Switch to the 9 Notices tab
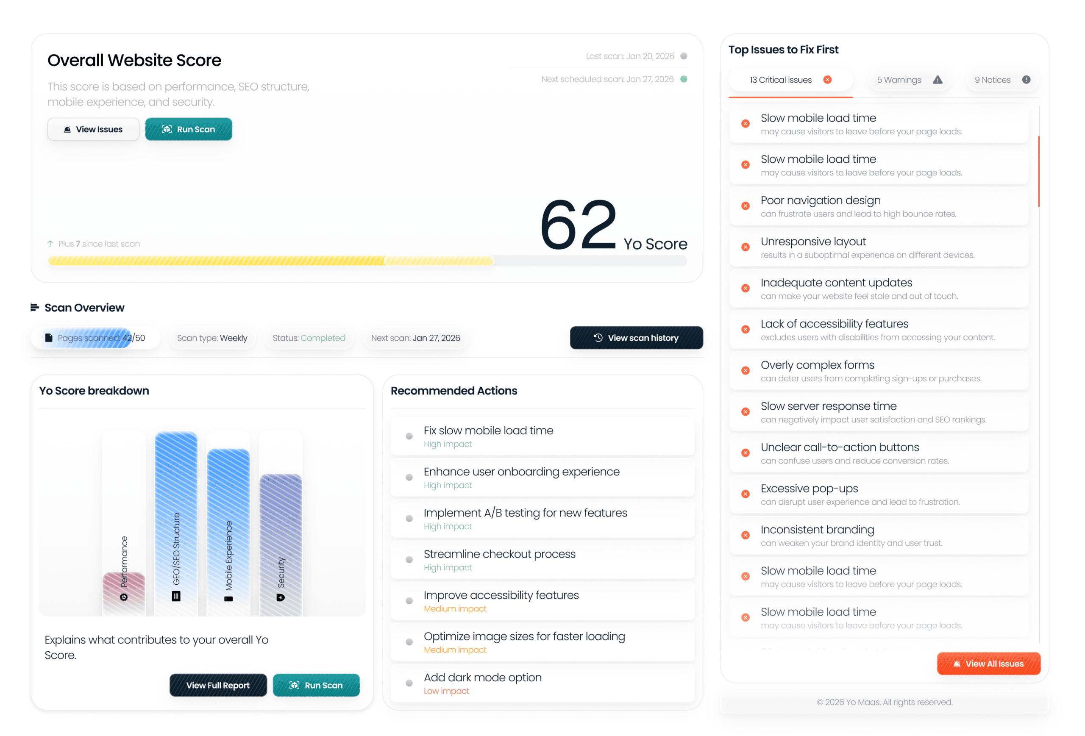1085x736 pixels. [1002, 80]
